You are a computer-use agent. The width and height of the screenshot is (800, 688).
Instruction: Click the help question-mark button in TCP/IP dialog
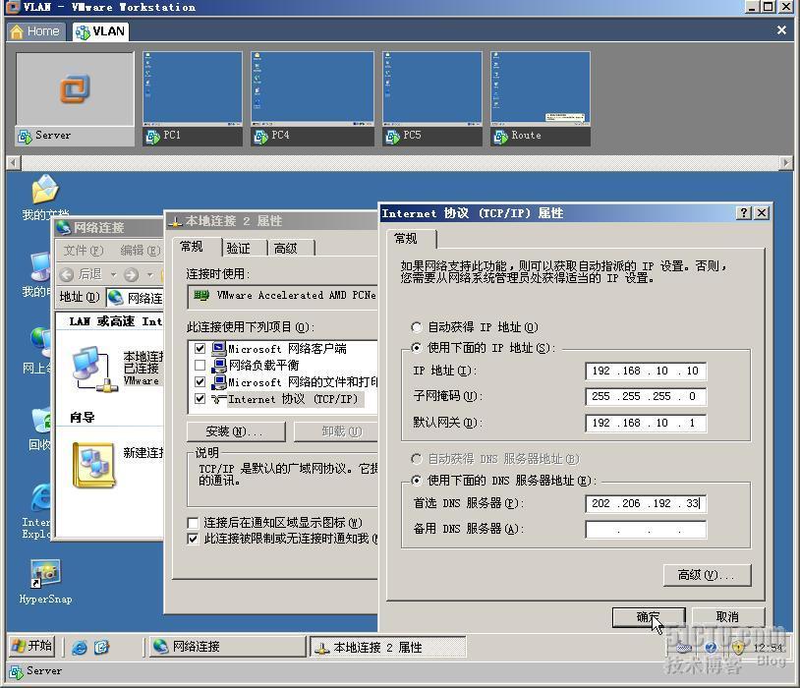(744, 213)
